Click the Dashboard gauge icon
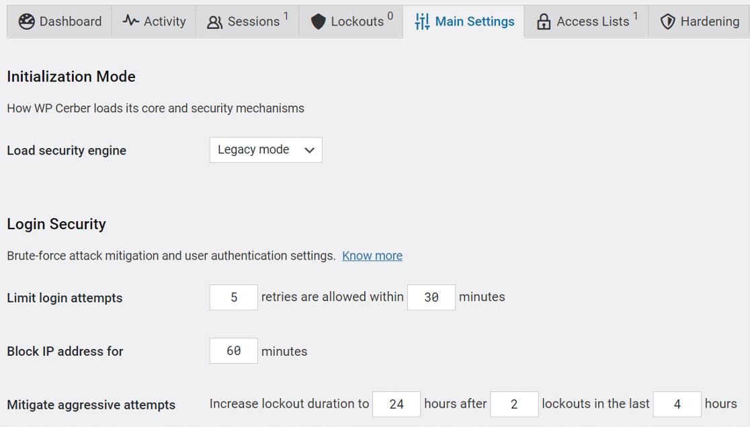The image size is (750, 427). coord(27,21)
